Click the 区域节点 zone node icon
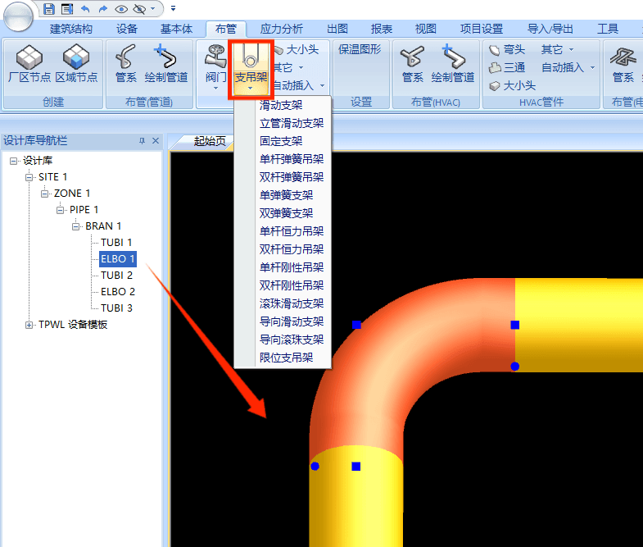Image resolution: width=643 pixels, height=547 pixels. pyautogui.click(x=76, y=64)
